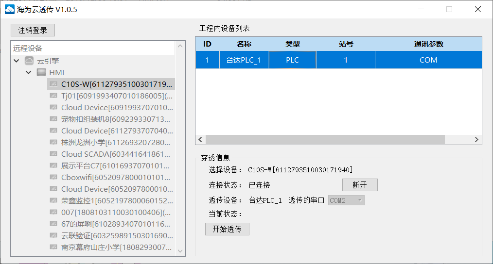493x264 pixels.
Task: Click the C10S-W[61127935100301719​40] selected device text
Action: click(x=300, y=170)
